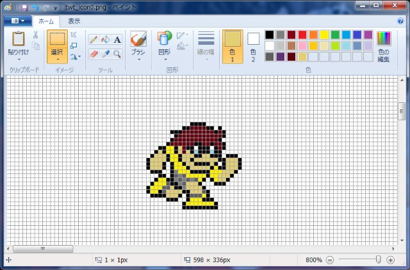
Task: Pick the yellow color swatch
Action: (x=324, y=35)
